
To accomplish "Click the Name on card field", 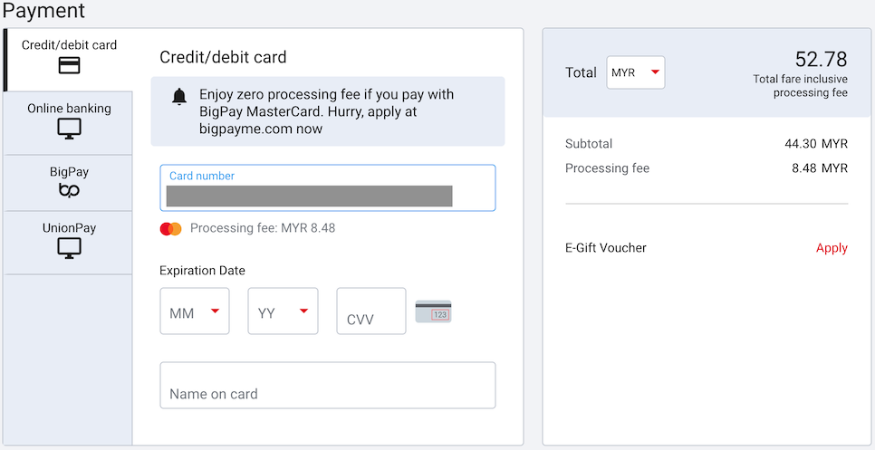I will (327, 386).
